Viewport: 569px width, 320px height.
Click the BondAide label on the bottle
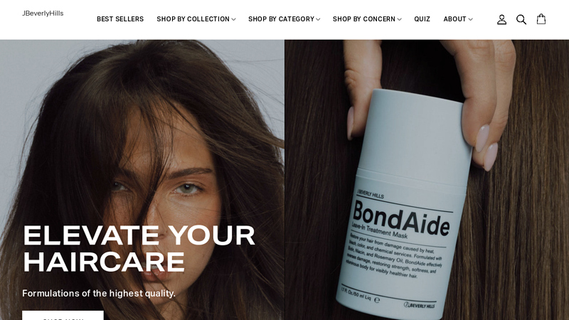coord(401,218)
